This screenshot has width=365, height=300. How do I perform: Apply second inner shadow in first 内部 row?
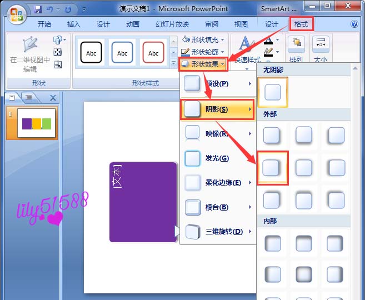303,243
